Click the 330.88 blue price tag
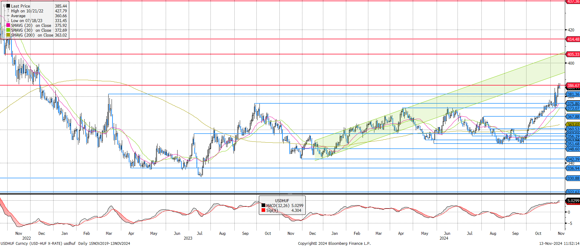This screenshot has height=246, width=580. point(573,178)
